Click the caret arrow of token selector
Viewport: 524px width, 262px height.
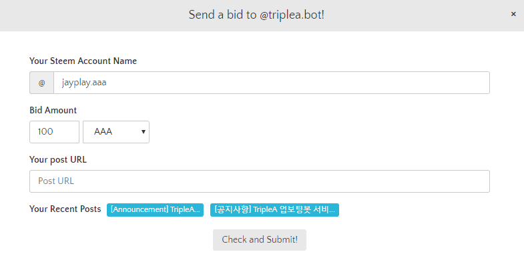[x=144, y=132]
